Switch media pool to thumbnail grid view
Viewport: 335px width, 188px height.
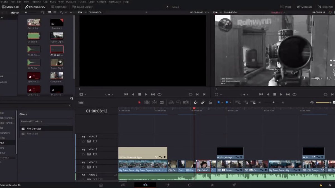coord(49,13)
